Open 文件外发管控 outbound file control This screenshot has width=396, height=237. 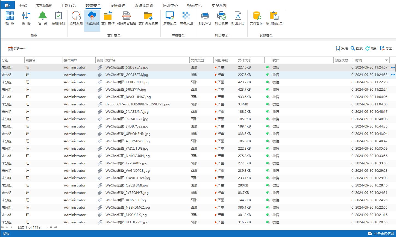(x=148, y=19)
